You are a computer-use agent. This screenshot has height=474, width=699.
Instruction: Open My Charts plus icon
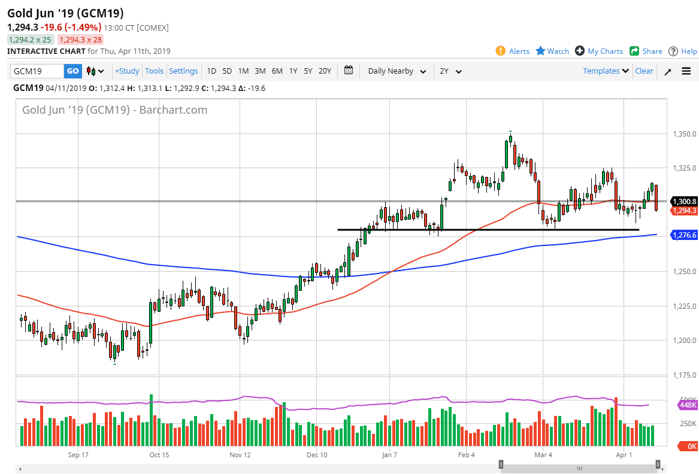[580, 51]
